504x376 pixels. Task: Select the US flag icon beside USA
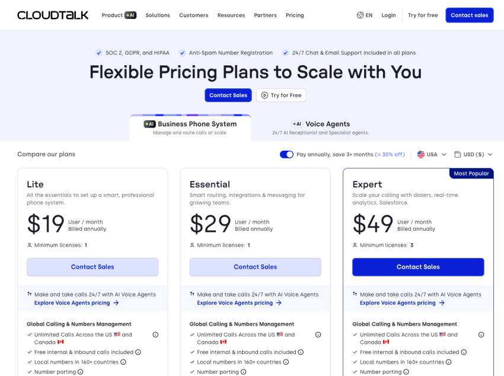pyautogui.click(x=420, y=155)
